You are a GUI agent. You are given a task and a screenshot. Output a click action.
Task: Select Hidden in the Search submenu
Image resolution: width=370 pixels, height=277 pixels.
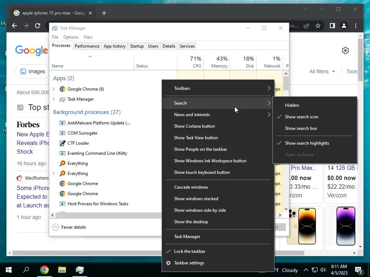point(315,105)
